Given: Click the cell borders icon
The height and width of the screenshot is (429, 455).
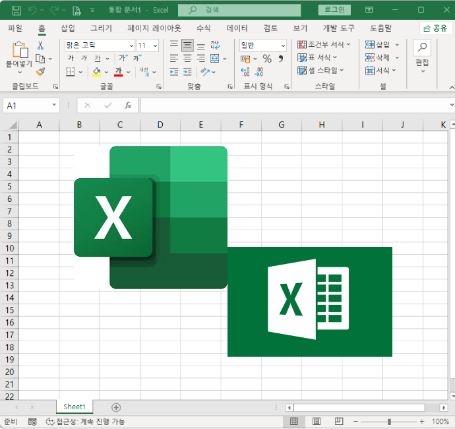Looking at the screenshot, I should (70, 72).
